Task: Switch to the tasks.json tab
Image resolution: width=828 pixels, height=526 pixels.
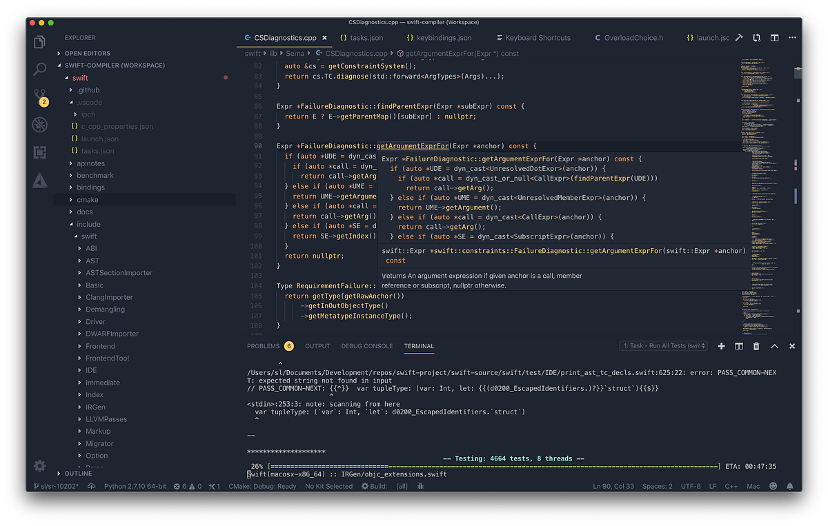Action: coord(362,38)
